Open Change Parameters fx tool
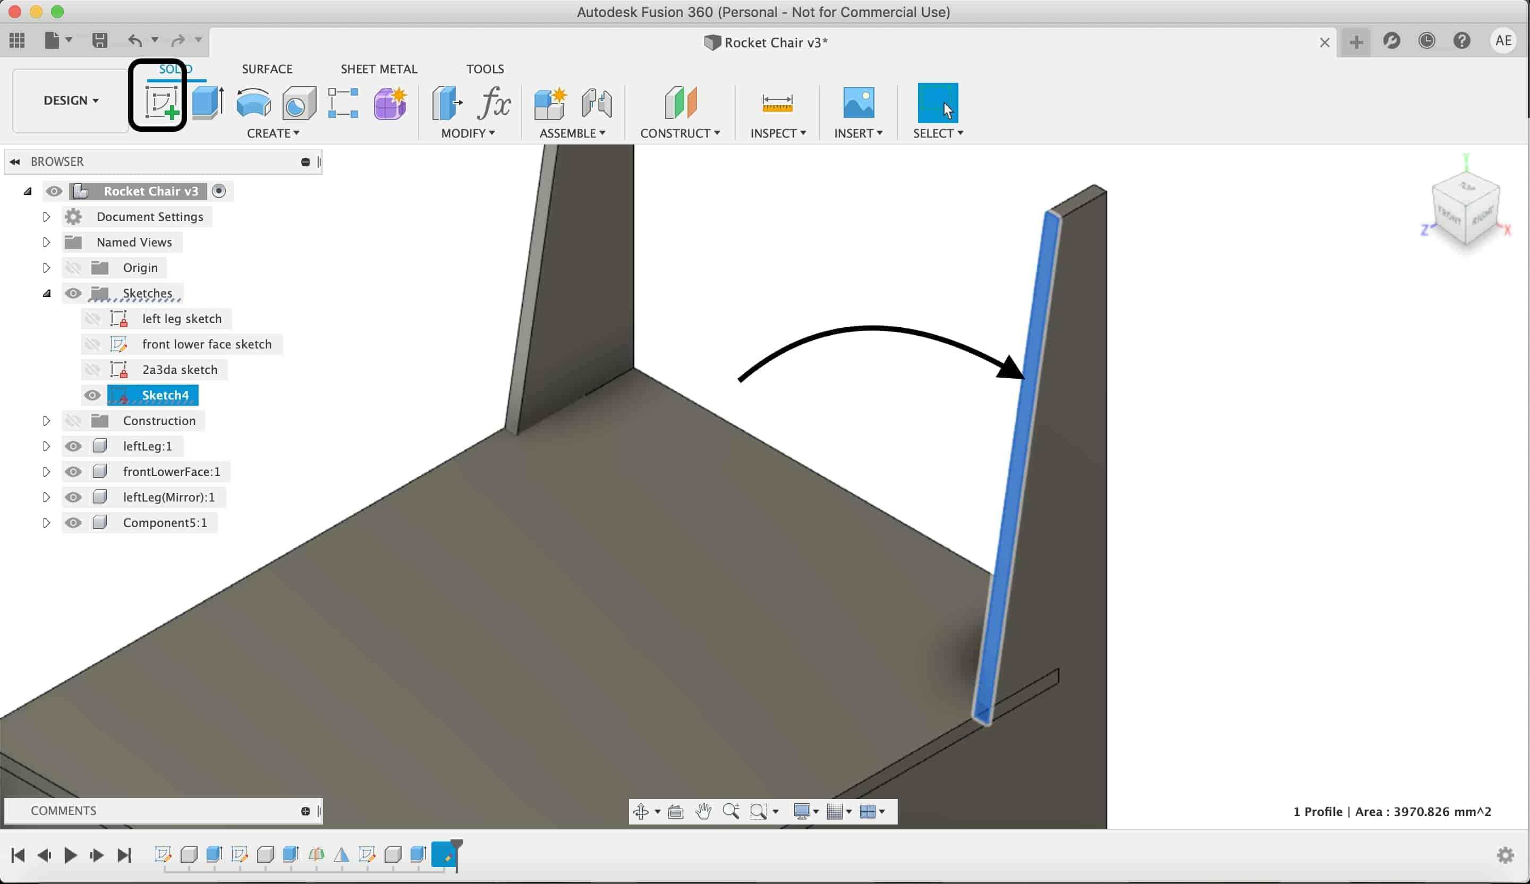Screen dimensions: 1530x884 click(x=494, y=102)
